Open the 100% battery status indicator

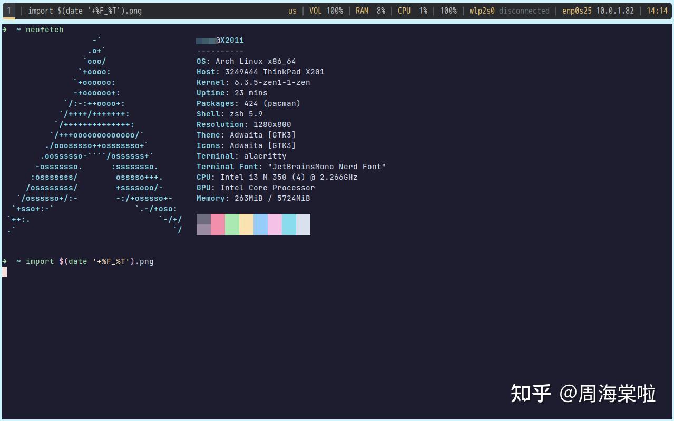coord(448,10)
